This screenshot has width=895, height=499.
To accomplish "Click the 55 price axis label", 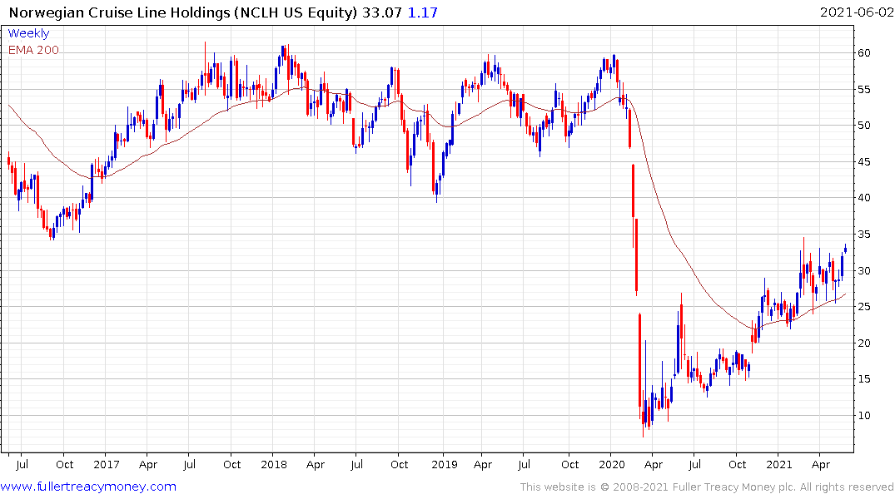I will (x=863, y=90).
